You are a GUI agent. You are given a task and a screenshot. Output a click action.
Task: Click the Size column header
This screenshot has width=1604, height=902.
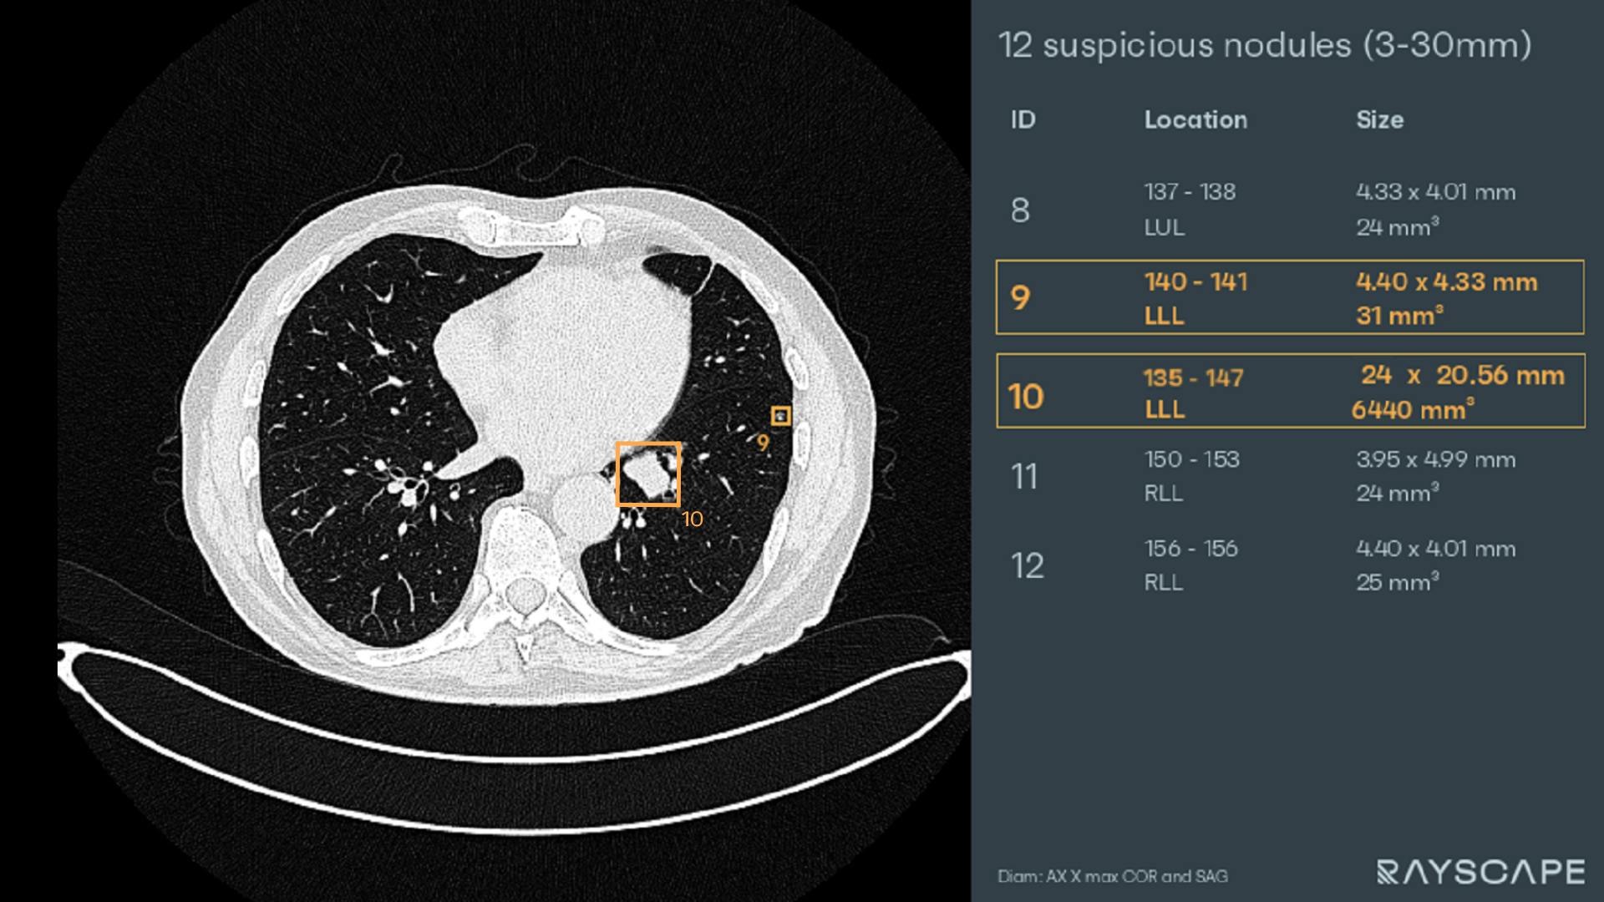tap(1380, 120)
